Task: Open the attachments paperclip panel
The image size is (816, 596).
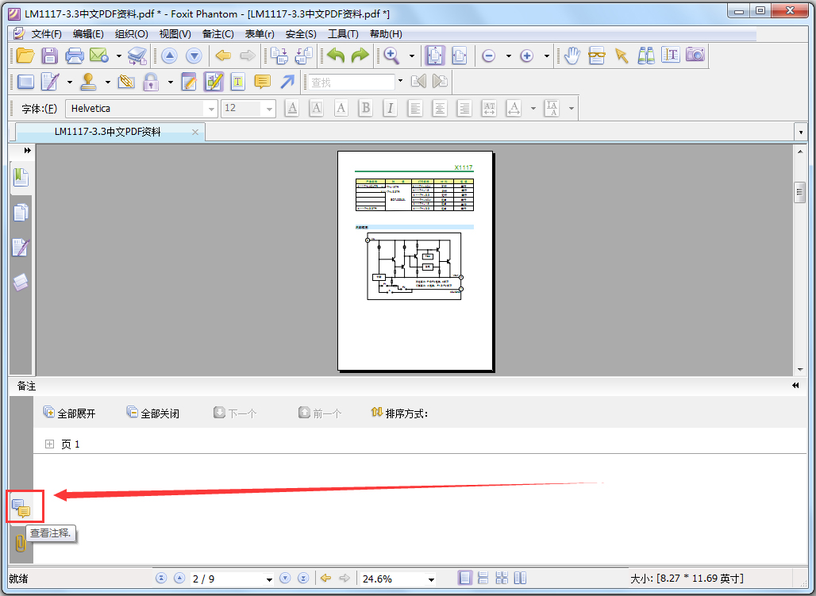Action: pos(21,544)
